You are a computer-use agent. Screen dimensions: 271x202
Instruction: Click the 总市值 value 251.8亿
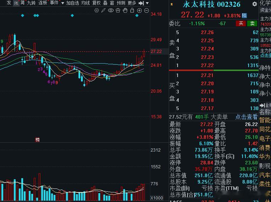coord(204,176)
